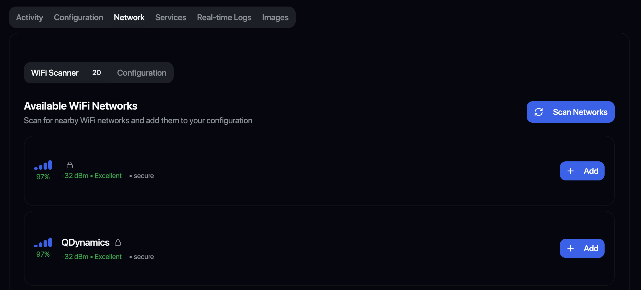Select the WiFi Scanner sub-tab

tap(55, 73)
